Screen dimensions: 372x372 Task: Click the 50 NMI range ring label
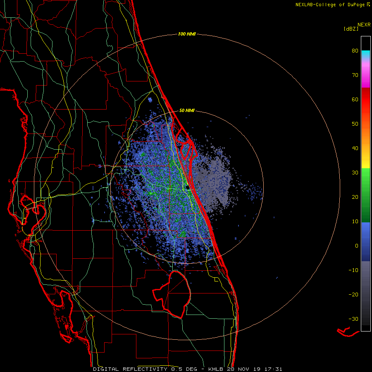pos(187,110)
